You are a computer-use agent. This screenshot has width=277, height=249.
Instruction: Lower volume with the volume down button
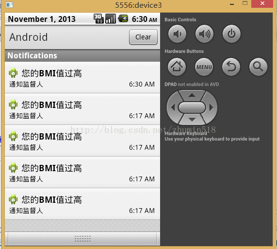click(177, 34)
